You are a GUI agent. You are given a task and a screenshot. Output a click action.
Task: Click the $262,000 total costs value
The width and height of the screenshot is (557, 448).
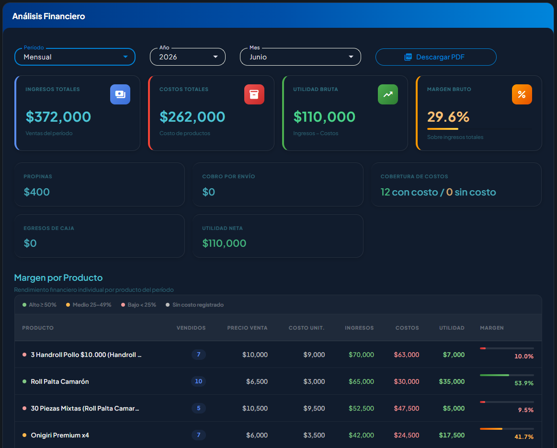(x=192, y=117)
